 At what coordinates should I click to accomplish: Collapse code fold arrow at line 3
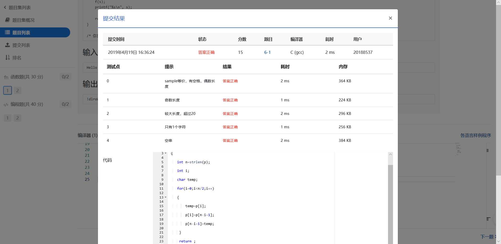[165, 153]
